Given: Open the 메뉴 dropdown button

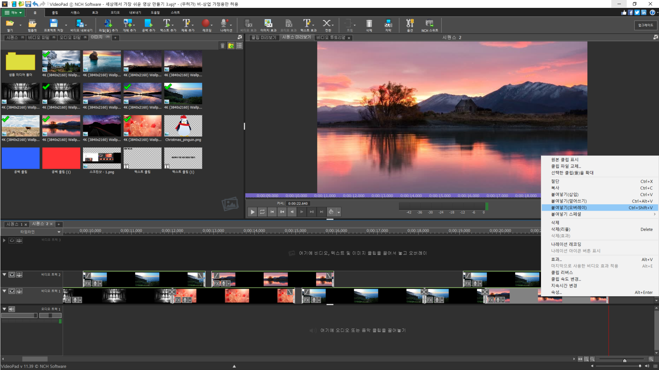Looking at the screenshot, I should pyautogui.click(x=13, y=12).
